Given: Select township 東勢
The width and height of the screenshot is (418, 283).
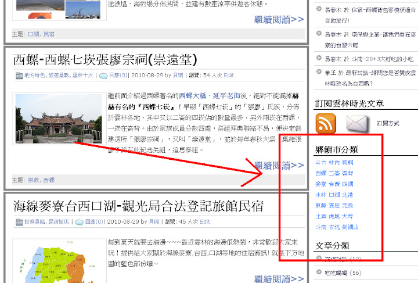Looking at the screenshot, I should (x=320, y=206).
